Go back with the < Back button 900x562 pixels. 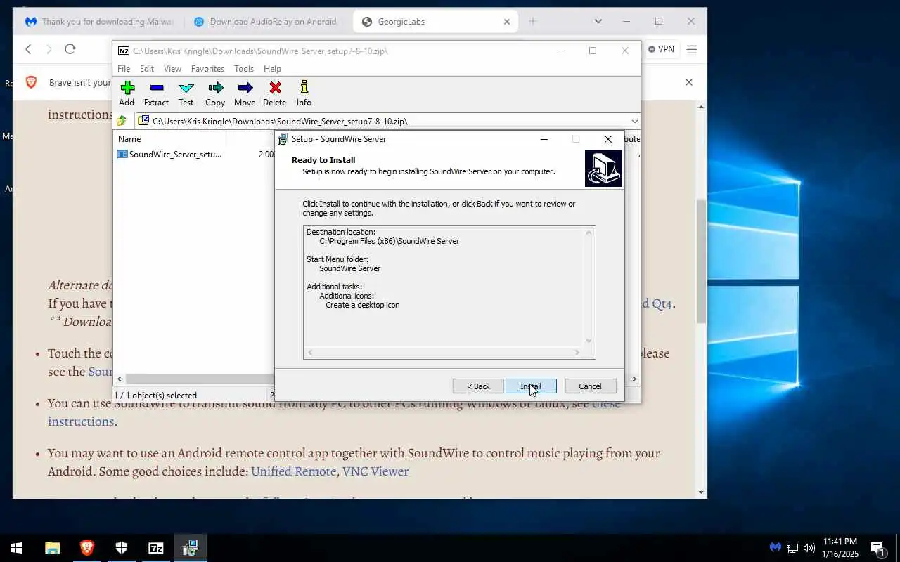coord(478,386)
